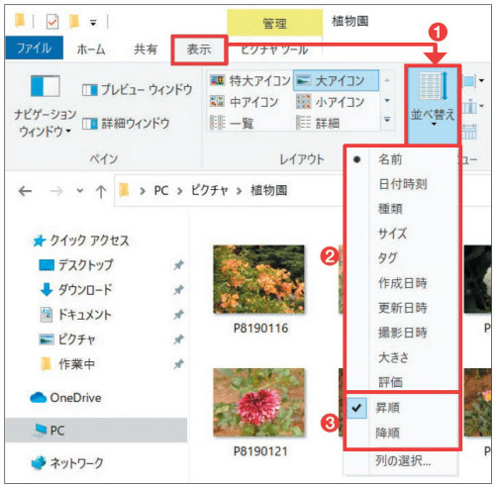Screen dimensions: 495x487
Task: Select 中アイコン layout
Action: 245,102
